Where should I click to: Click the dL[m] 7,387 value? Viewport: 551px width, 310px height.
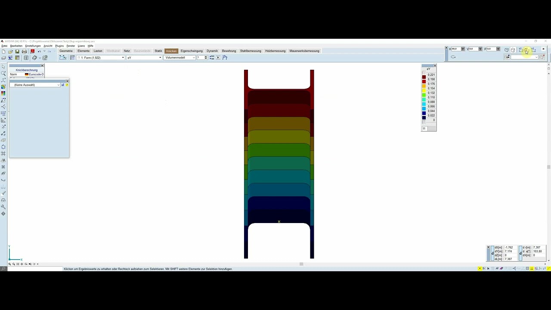509,259
